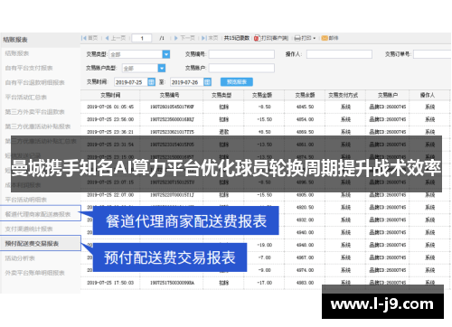Click the printer icon (打印)
The height and width of the screenshot is (327, 452).
[x=297, y=38]
